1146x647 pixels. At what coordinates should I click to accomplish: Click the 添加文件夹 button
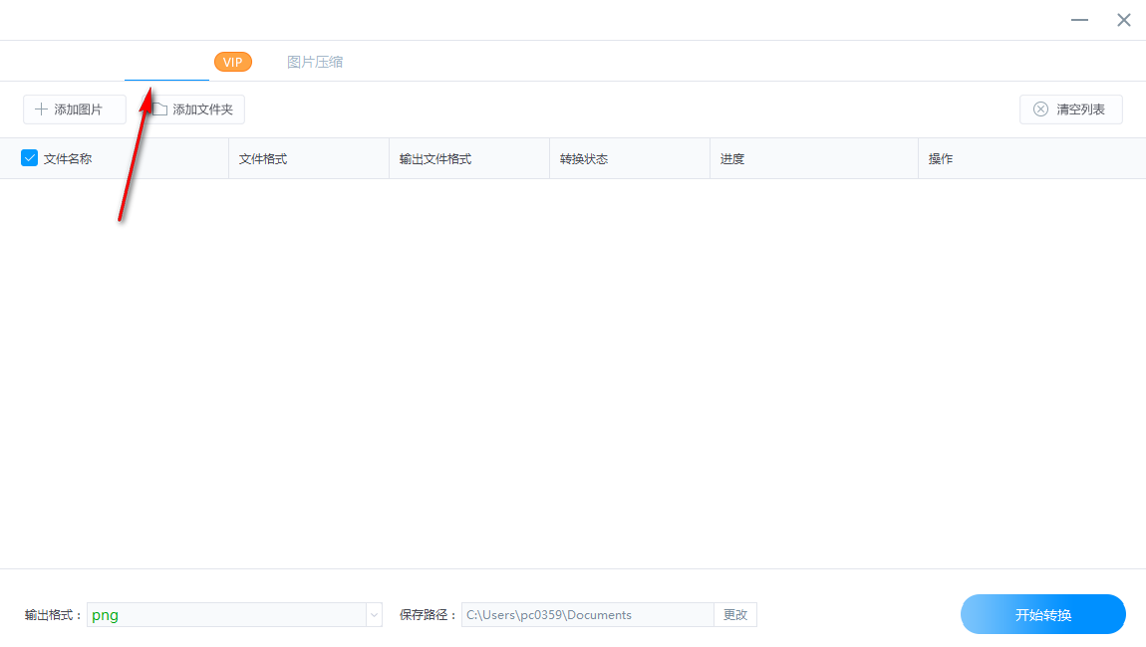click(194, 108)
